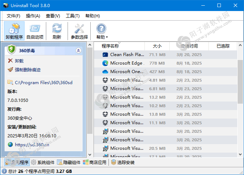Open the dropdown arrow next to 帮助
The height and width of the screenshot is (175, 244).
pyautogui.click(x=107, y=37)
